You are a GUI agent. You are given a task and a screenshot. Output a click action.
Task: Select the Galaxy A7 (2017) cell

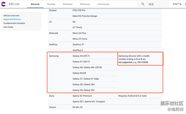(81, 62)
